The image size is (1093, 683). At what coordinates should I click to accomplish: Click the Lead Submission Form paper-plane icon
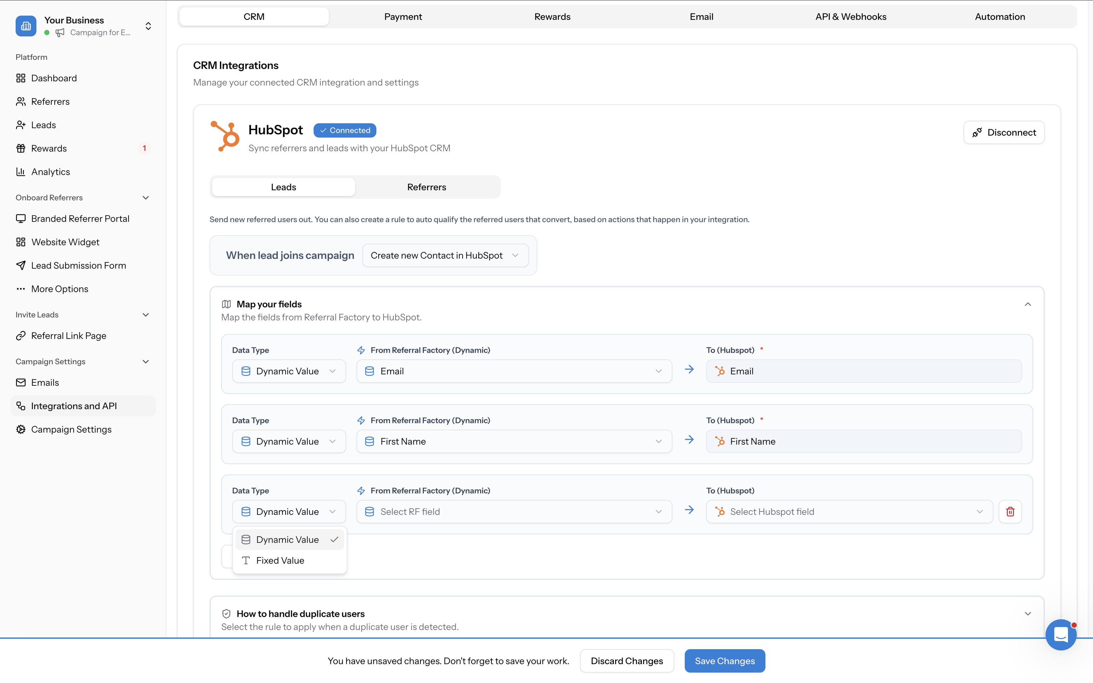coord(21,265)
